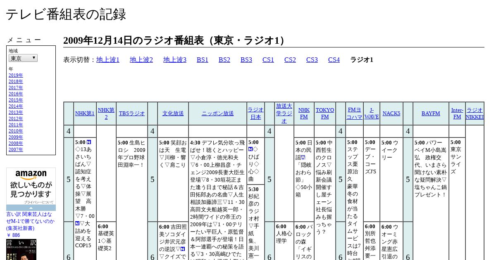Open the 地域 region dropdown showing 東京
Viewport: 496px width, 260px height.
23,58
